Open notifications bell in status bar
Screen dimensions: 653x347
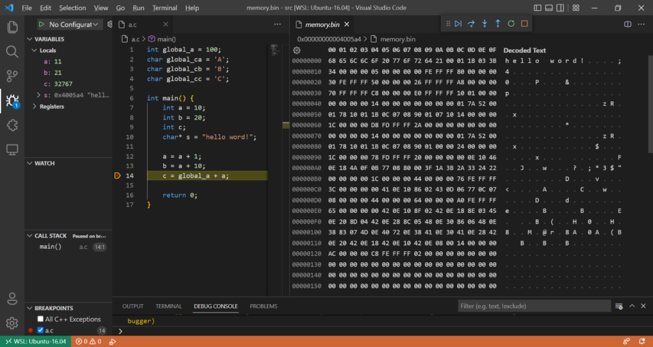tap(642, 342)
